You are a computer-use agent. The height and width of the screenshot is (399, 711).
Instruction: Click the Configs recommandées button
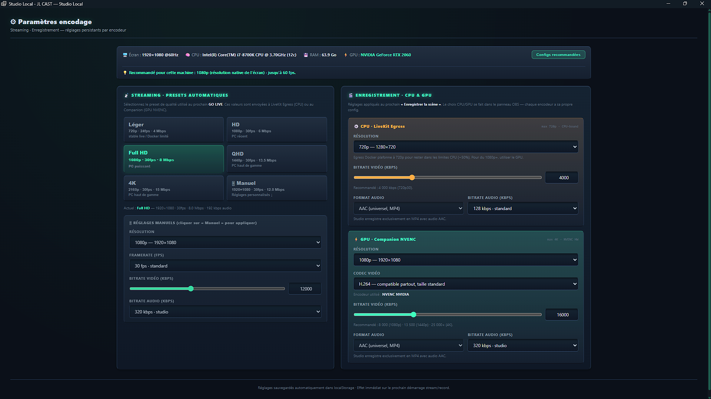pos(558,55)
